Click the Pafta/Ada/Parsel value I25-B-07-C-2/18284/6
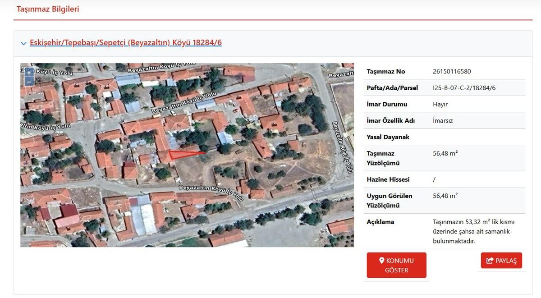 click(464, 88)
